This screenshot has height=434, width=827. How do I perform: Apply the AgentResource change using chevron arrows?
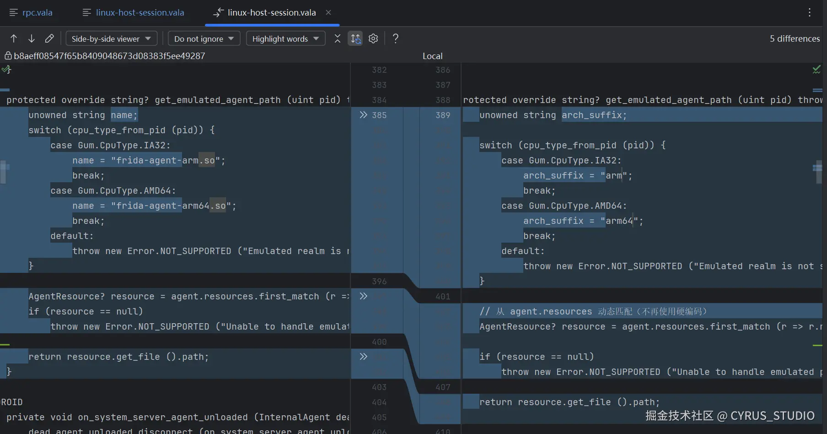coord(363,296)
